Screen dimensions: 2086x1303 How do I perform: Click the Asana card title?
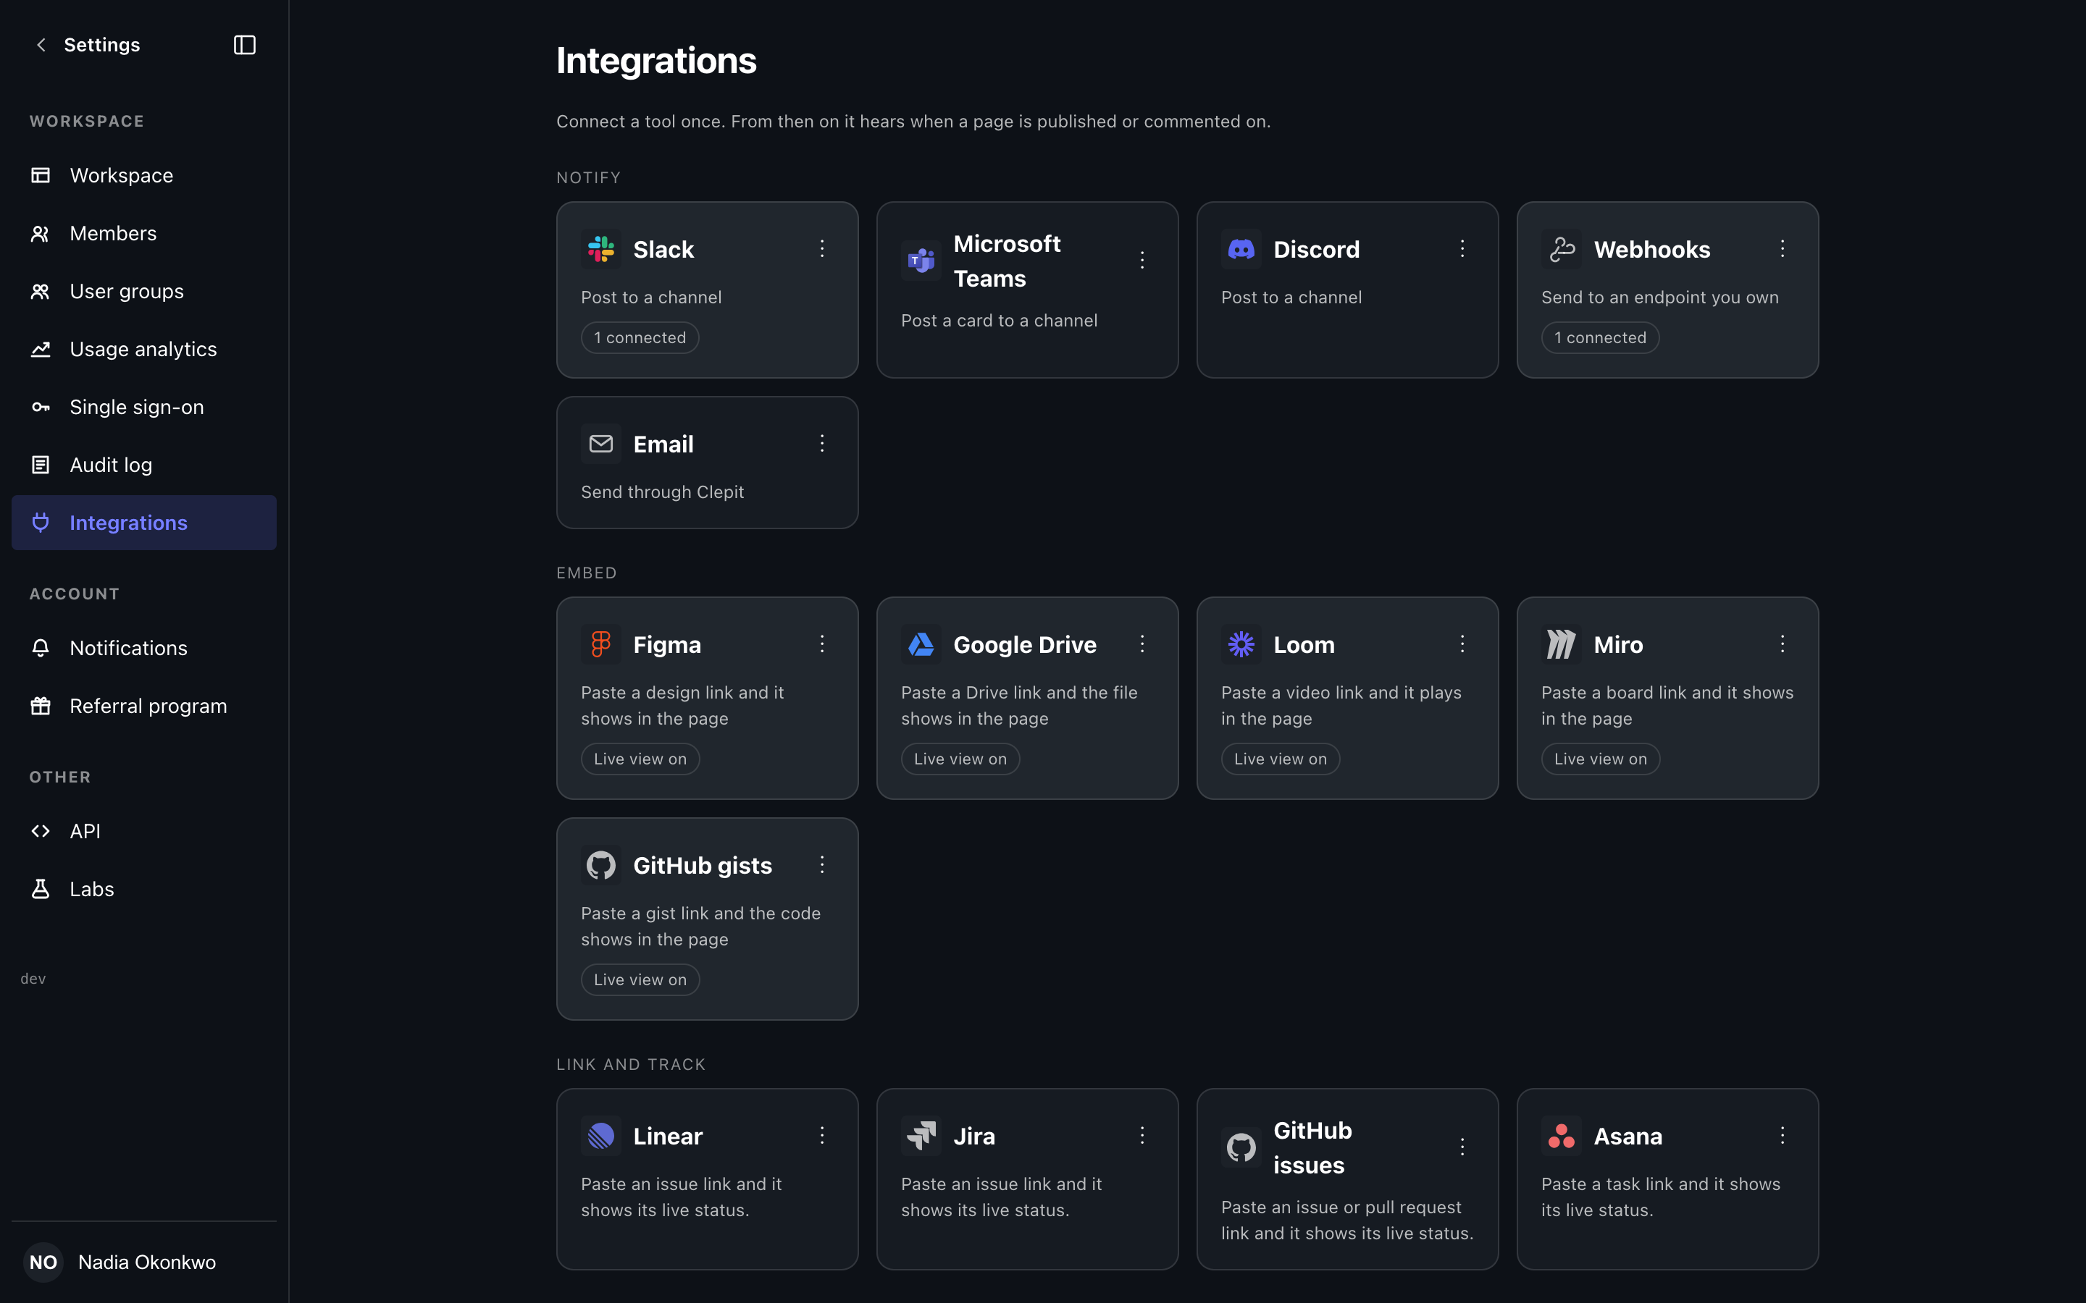coord(1628,1137)
